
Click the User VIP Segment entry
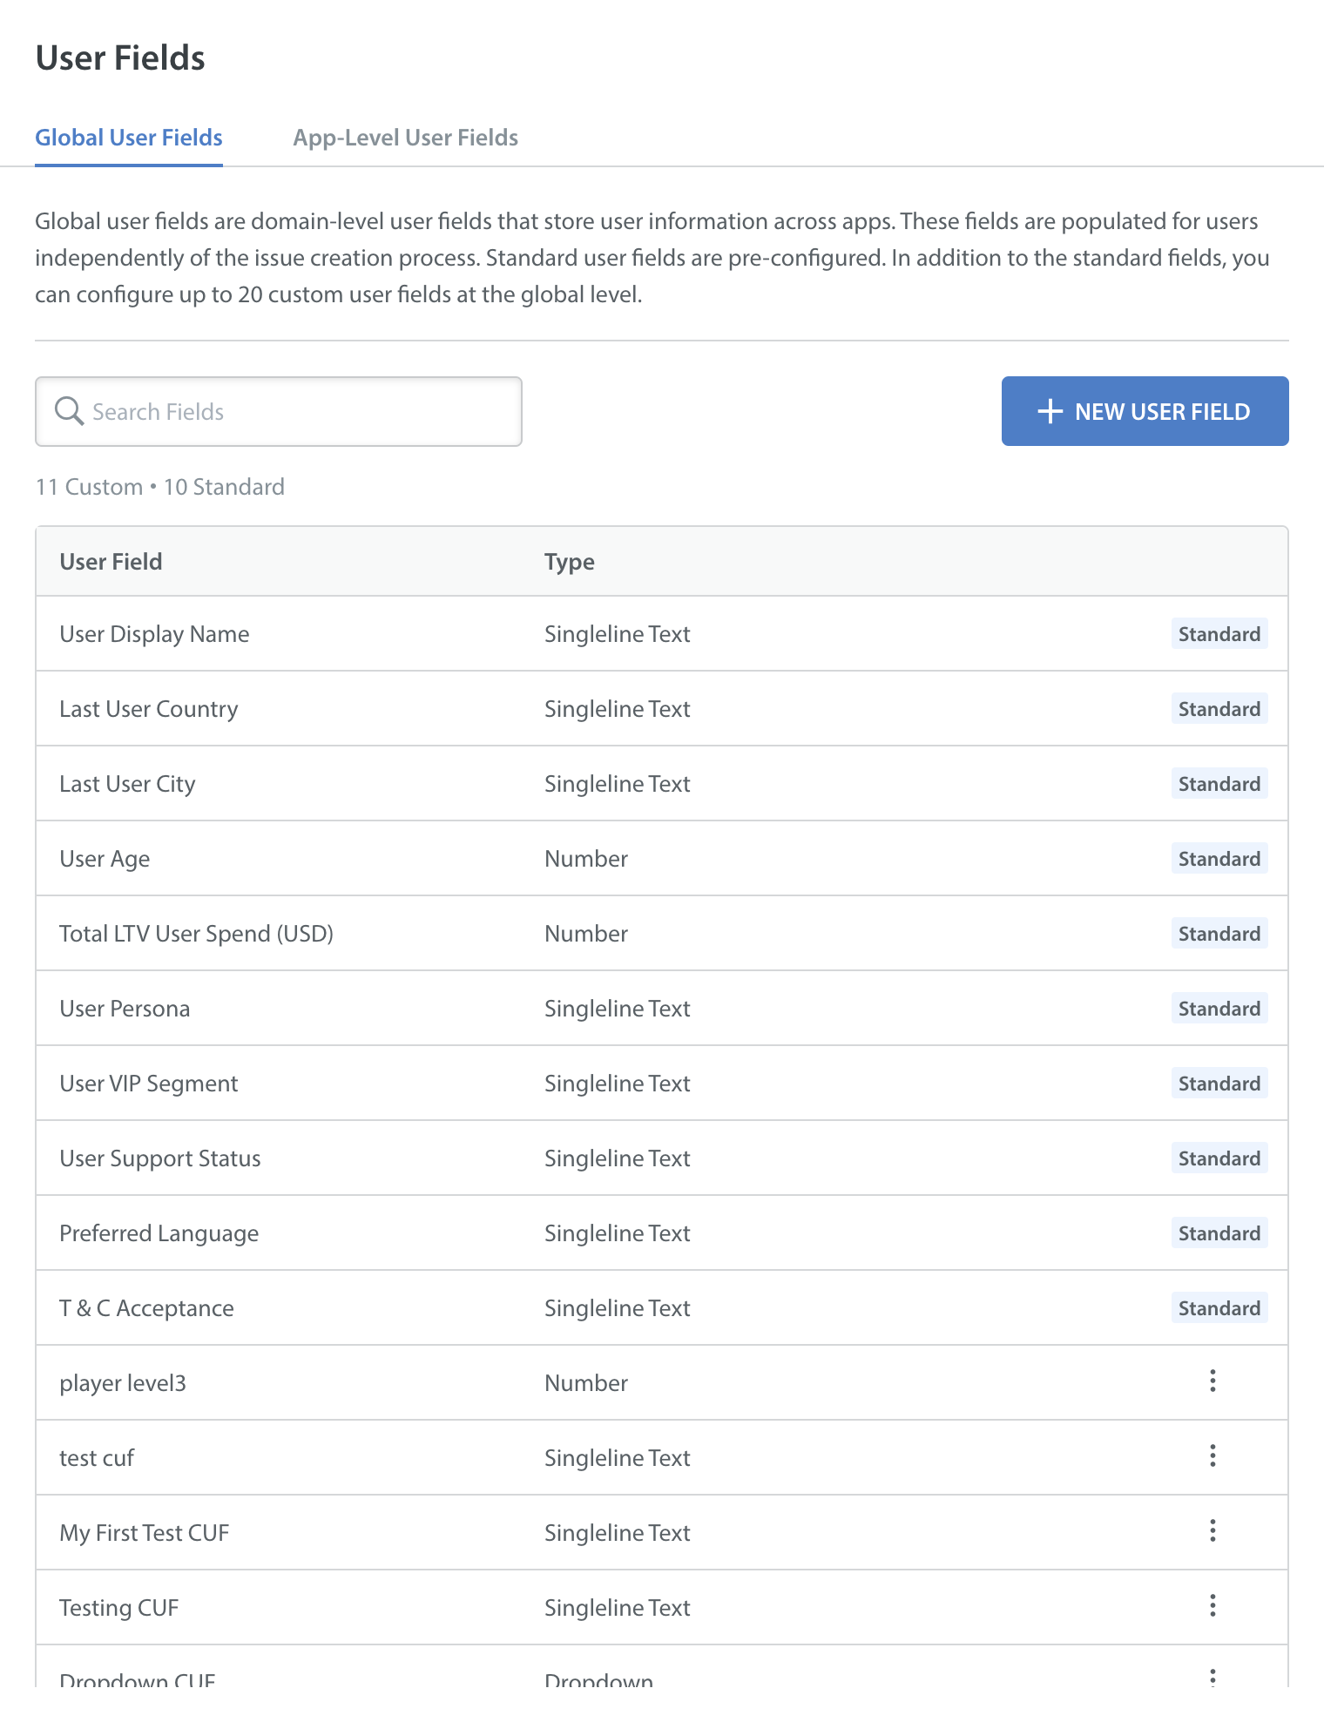click(x=148, y=1084)
